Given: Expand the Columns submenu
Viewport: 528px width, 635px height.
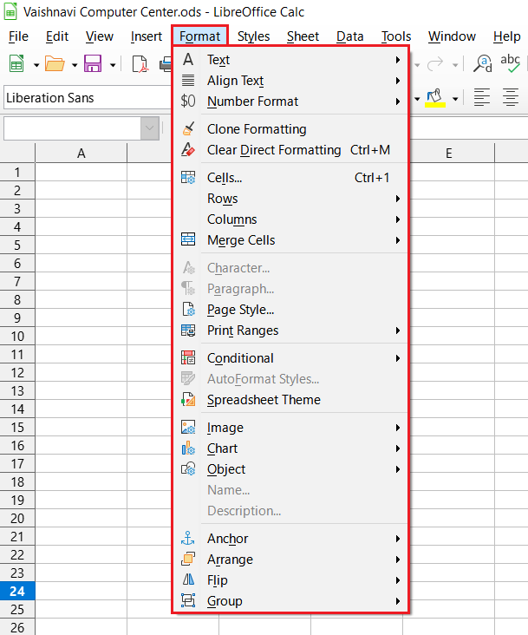Looking at the screenshot, I should coord(291,219).
